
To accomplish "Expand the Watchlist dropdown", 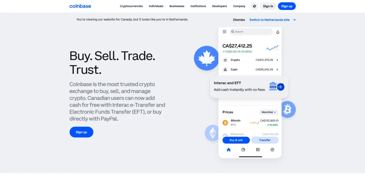I will (269, 112).
